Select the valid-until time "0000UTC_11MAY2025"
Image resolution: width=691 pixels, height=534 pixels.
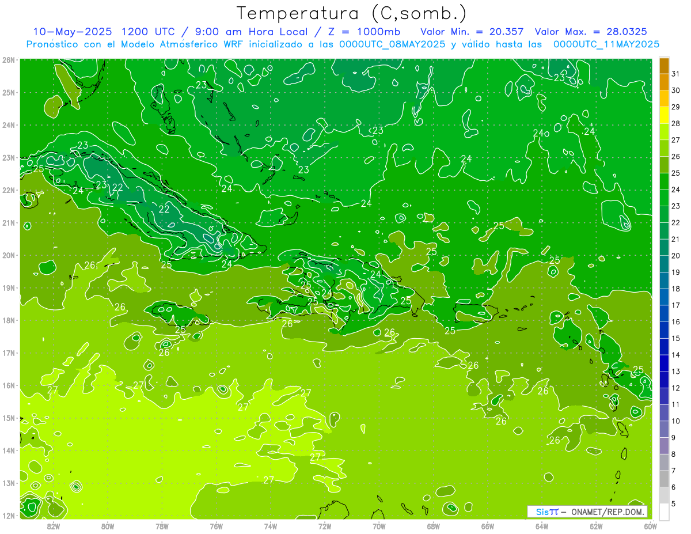(606, 44)
